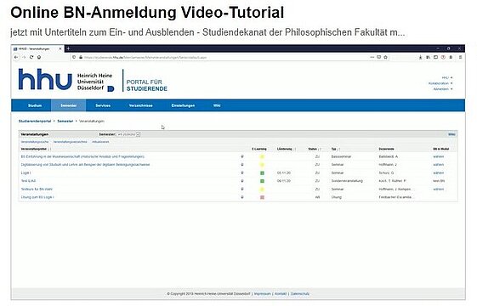Sort by the Typ column header
This screenshot has height=306, width=477.
[x=333, y=149]
